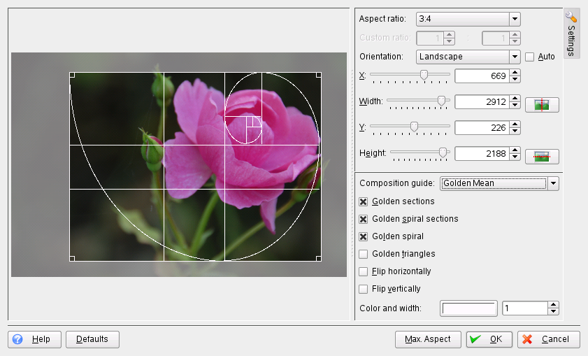Click the center-width crop icon button
This screenshot has height=356, width=588.
point(542,105)
